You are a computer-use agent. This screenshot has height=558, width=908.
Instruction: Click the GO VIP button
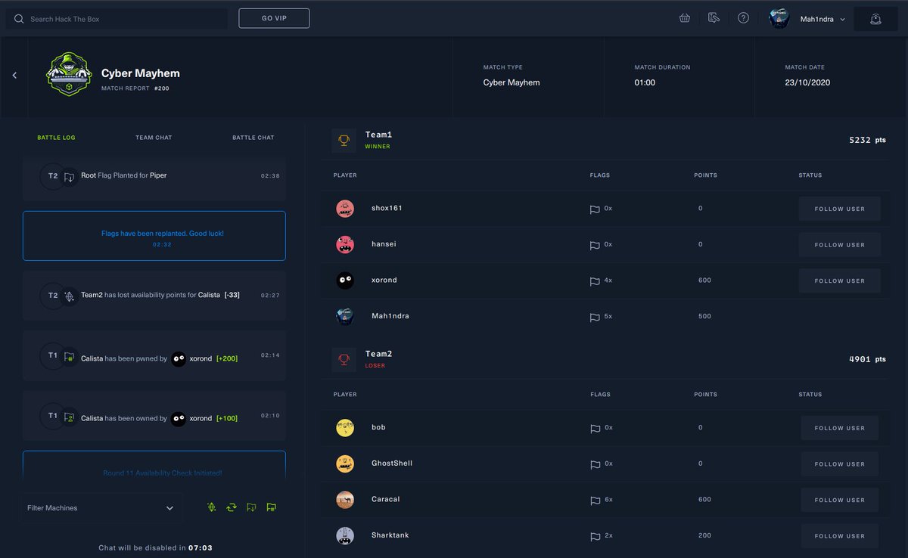click(274, 18)
